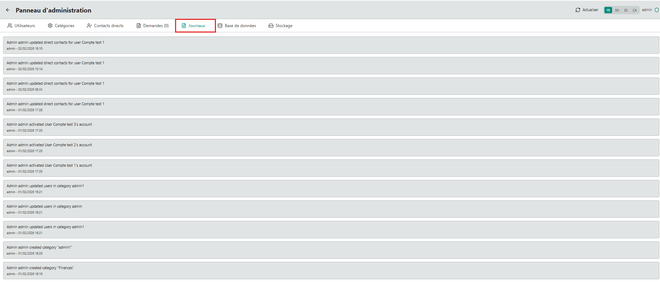Click the log entry dated 02/02/2026 16:10
The height and width of the screenshot is (282, 660).
(x=331, y=45)
